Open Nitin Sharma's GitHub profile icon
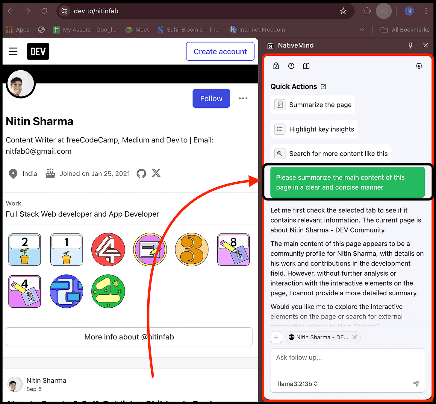The height and width of the screenshot is (404, 436). tap(141, 173)
